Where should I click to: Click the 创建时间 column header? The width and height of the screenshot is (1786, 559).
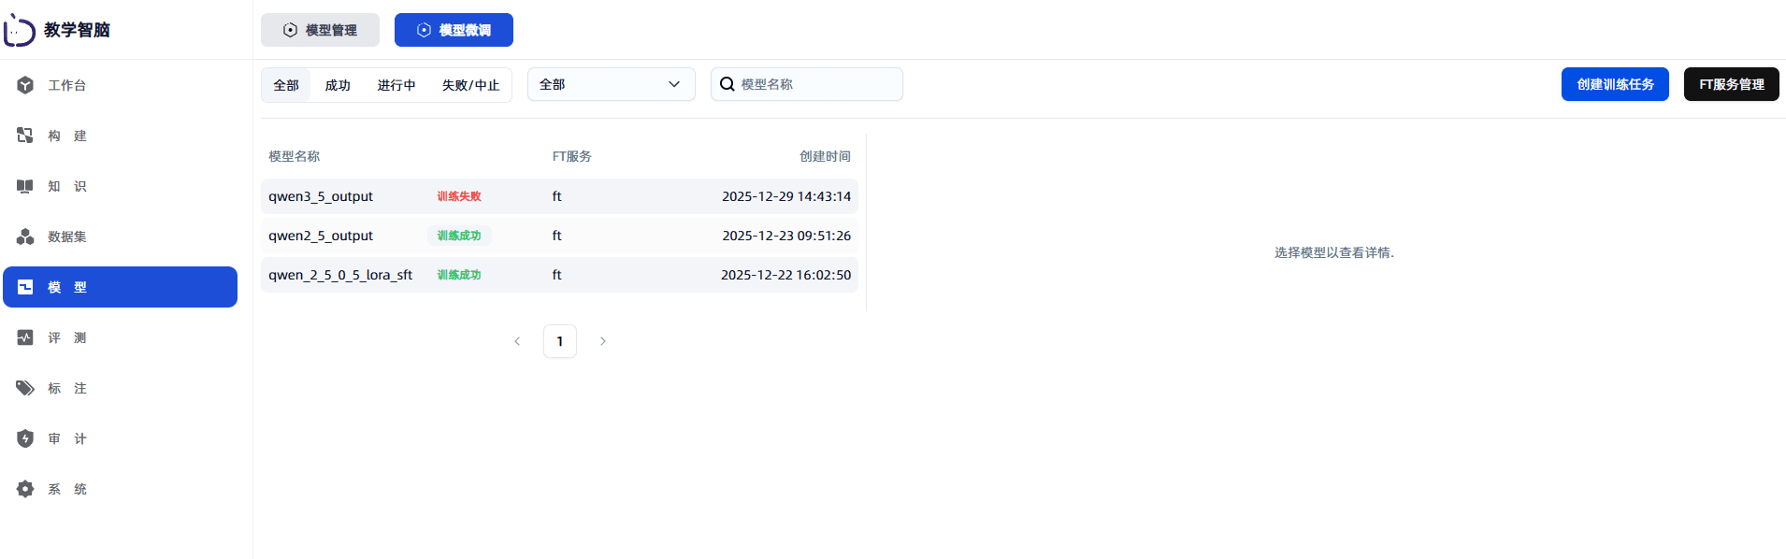coord(825,156)
